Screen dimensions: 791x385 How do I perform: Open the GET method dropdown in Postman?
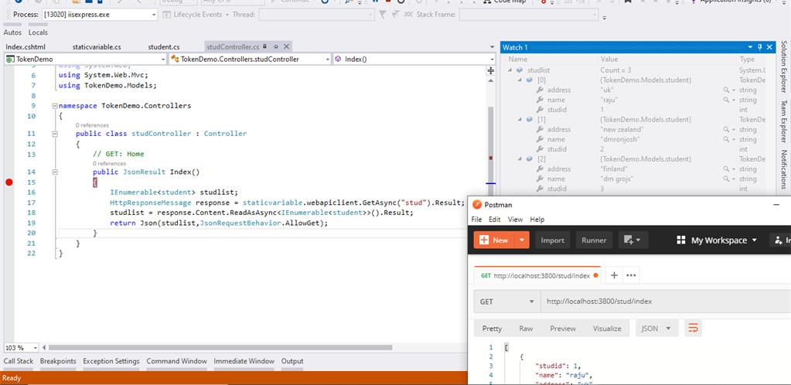click(507, 302)
